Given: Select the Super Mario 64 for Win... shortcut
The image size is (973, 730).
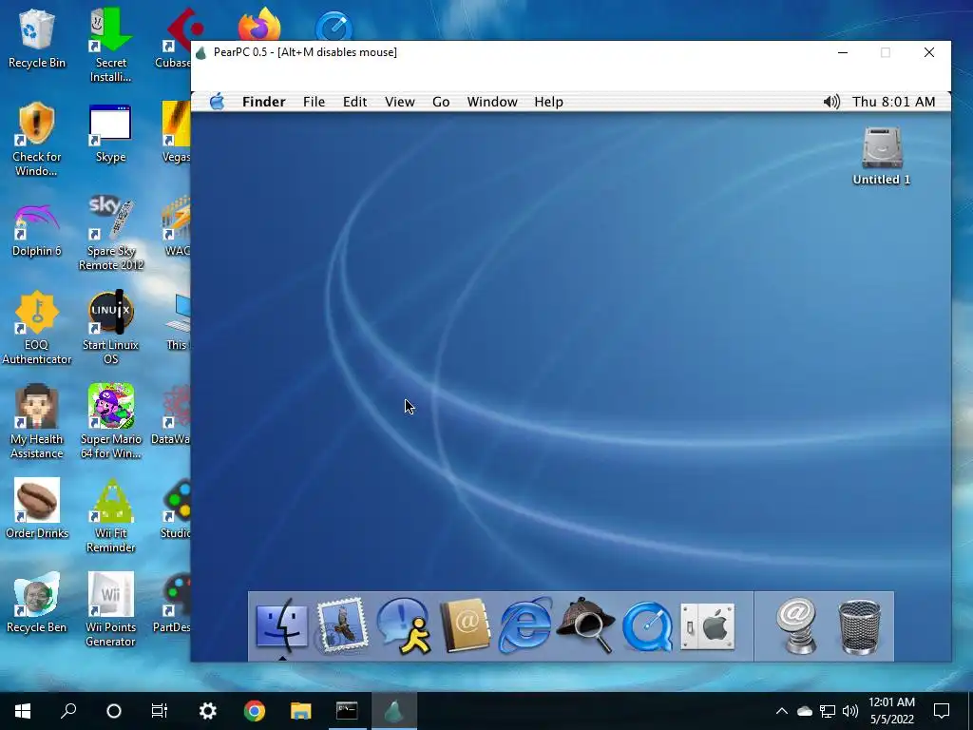Looking at the screenshot, I should coord(110,422).
